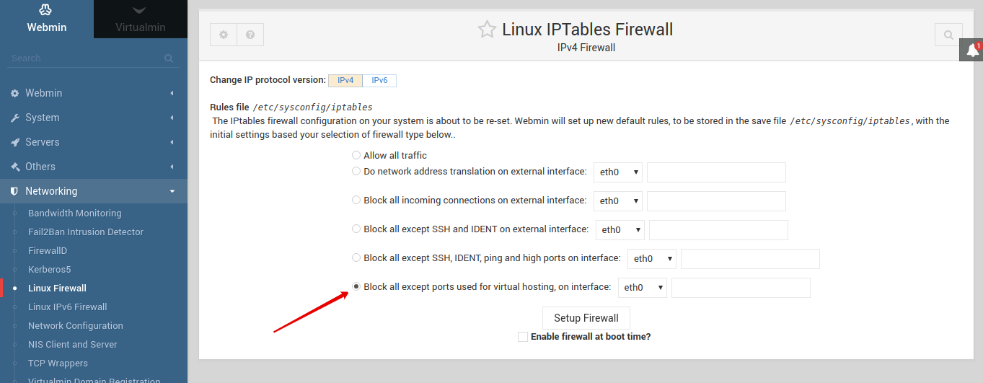Viewport: 983px width, 383px height.
Task: Select Block all incoming connections radio
Action: pyautogui.click(x=356, y=200)
